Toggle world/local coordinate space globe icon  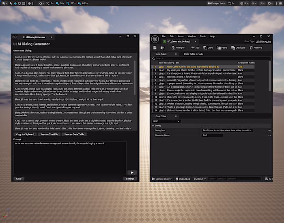click(x=29, y=3)
